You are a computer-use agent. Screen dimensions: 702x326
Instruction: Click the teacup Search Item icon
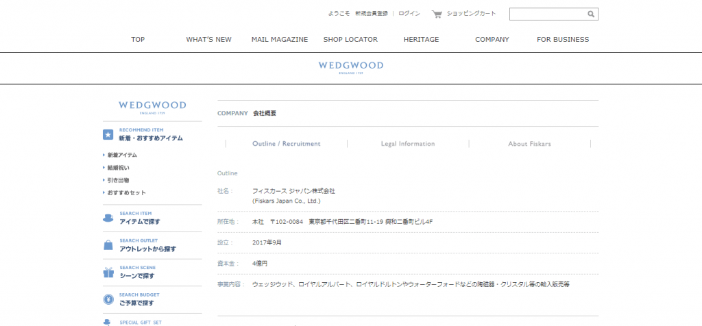point(108,218)
